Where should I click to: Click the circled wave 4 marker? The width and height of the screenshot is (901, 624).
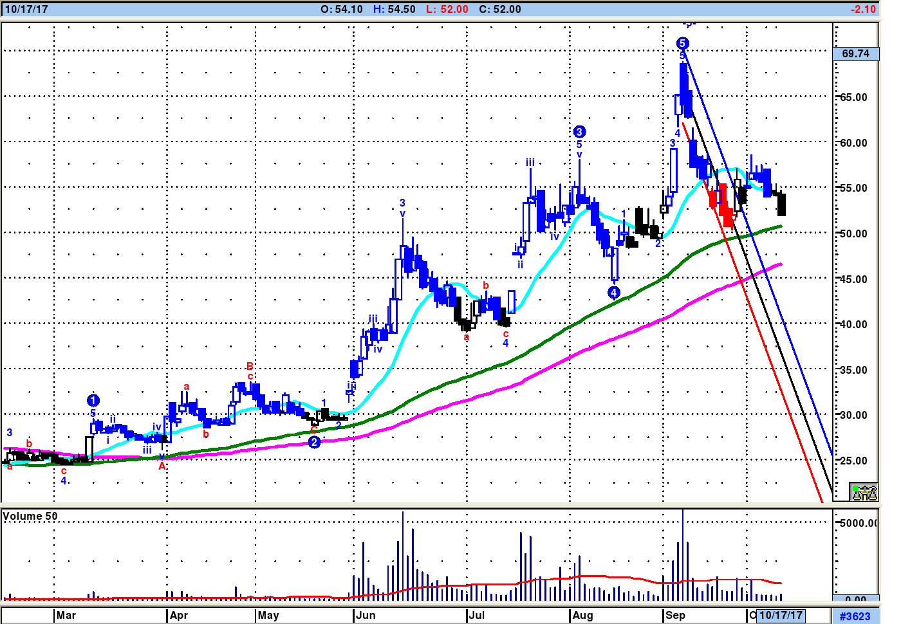(614, 293)
